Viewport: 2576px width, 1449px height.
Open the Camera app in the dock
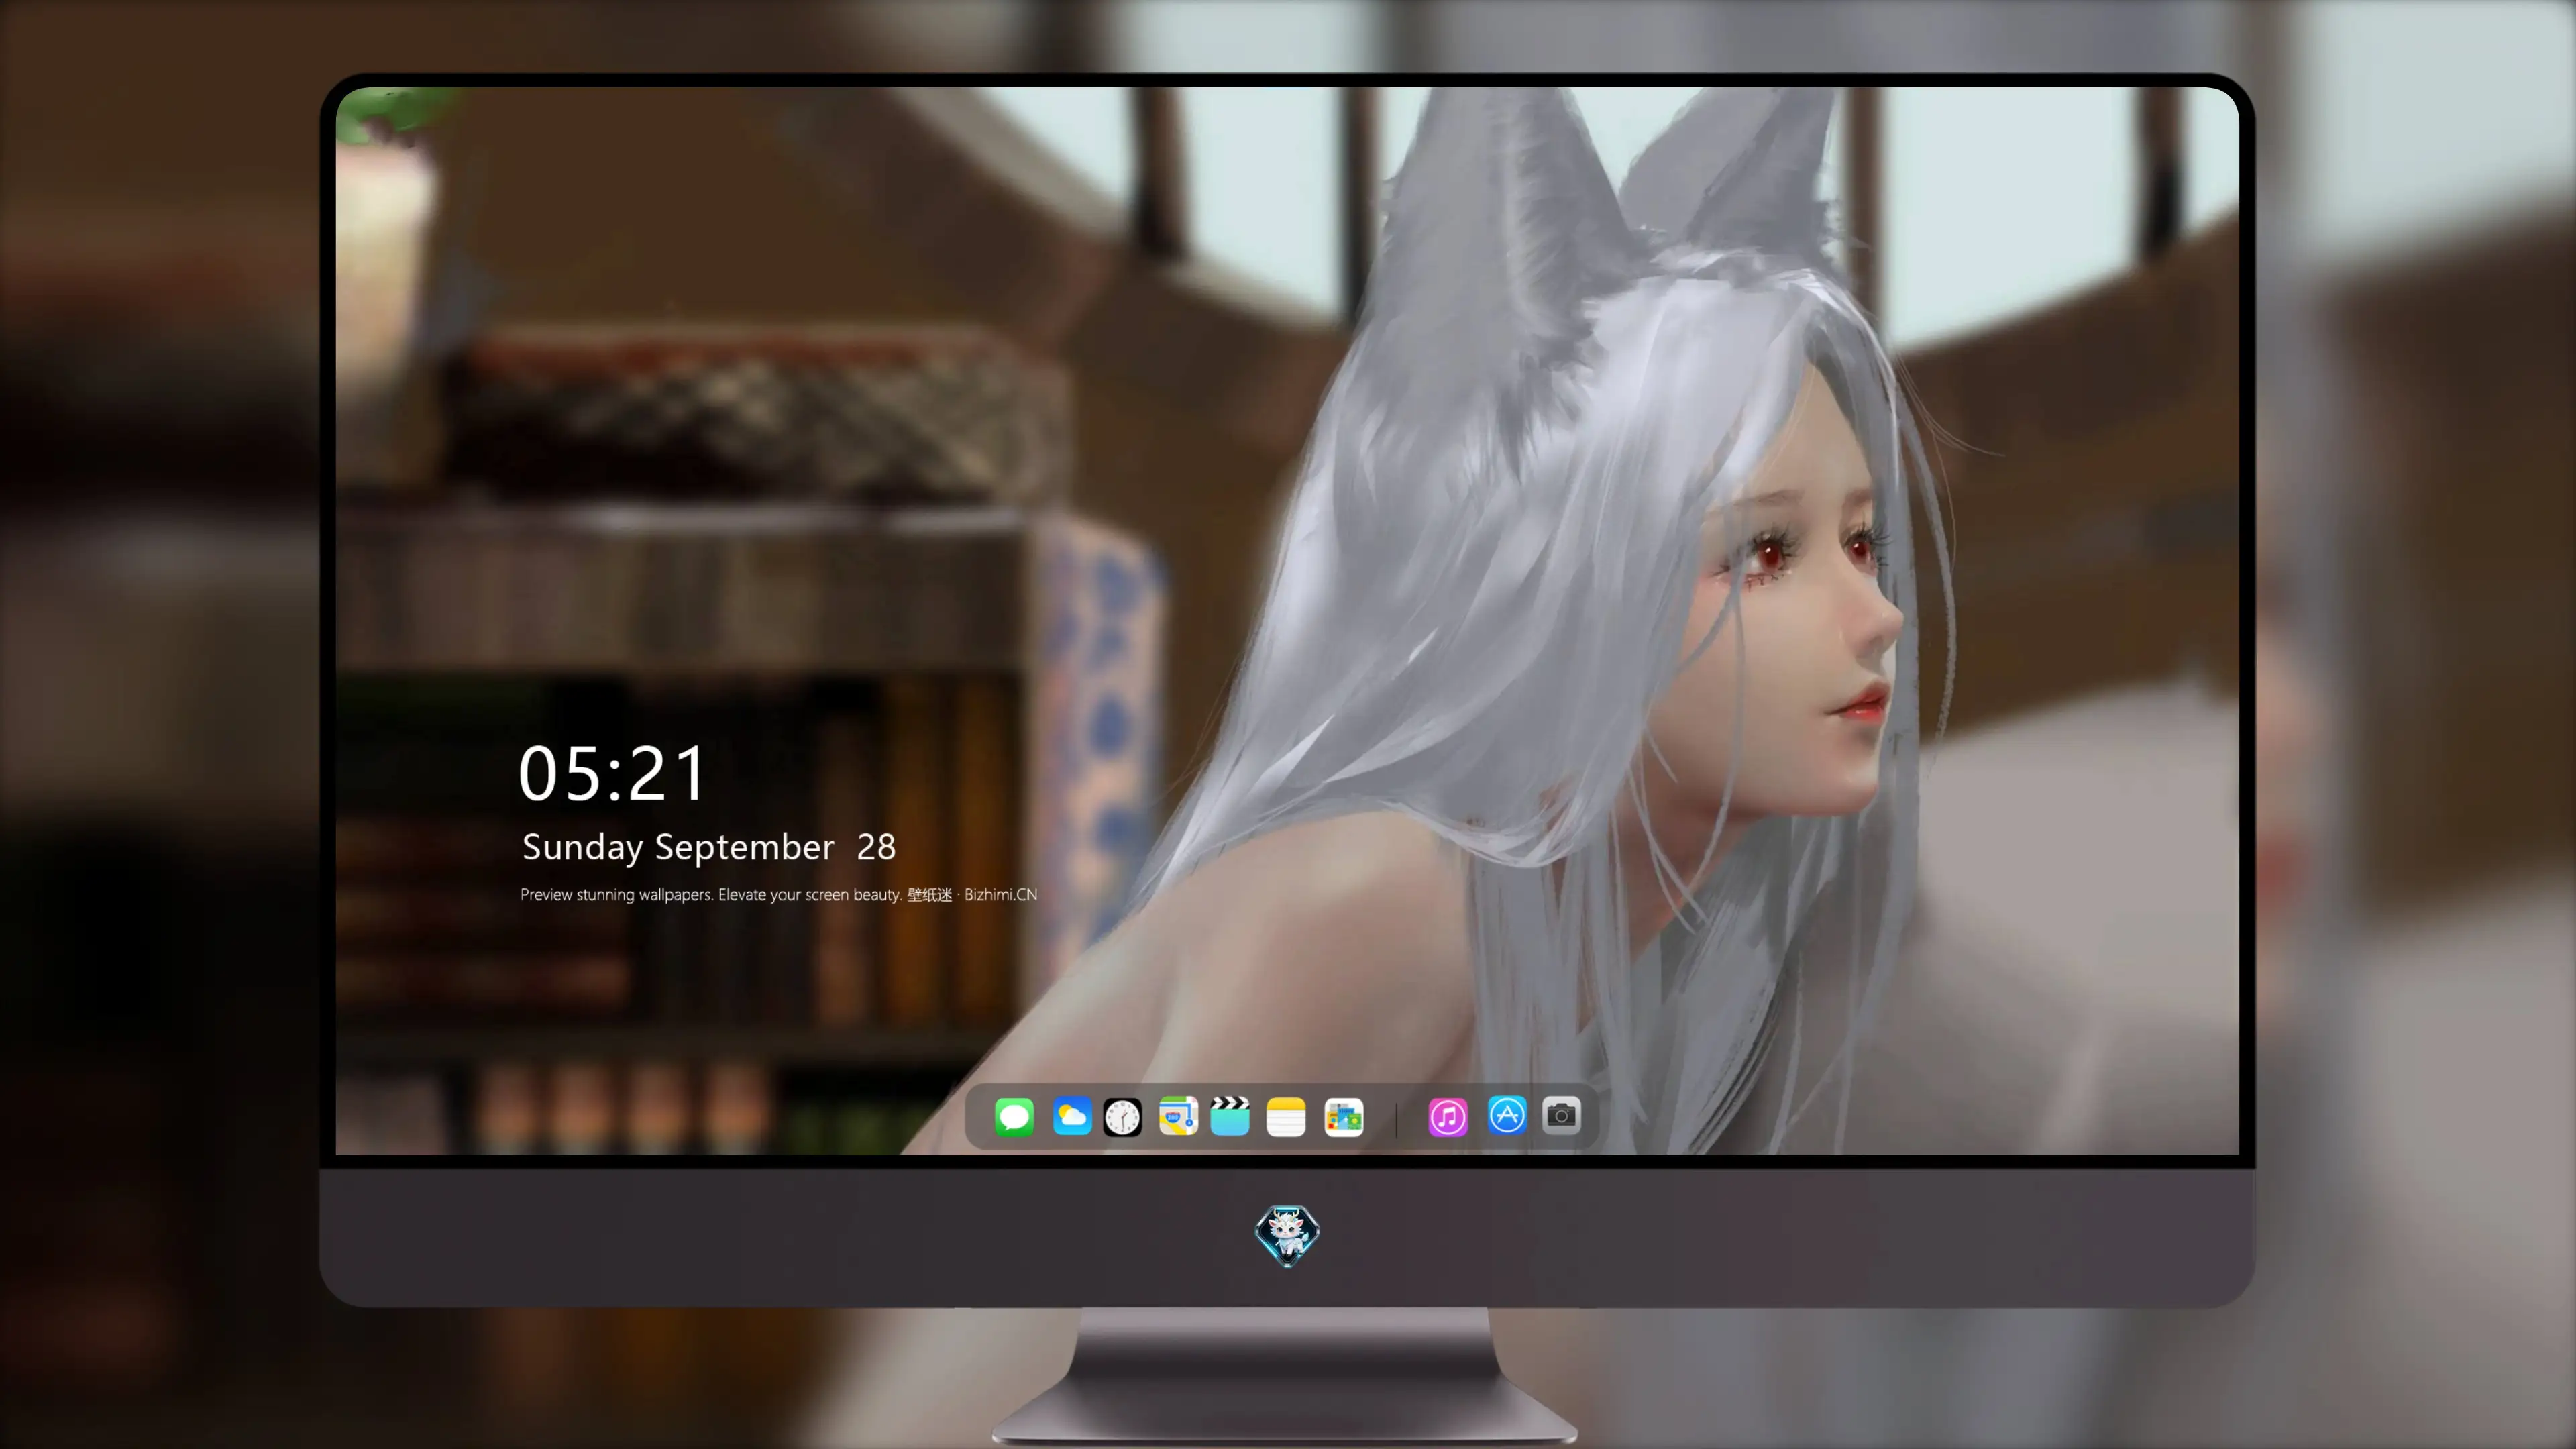[1561, 1115]
